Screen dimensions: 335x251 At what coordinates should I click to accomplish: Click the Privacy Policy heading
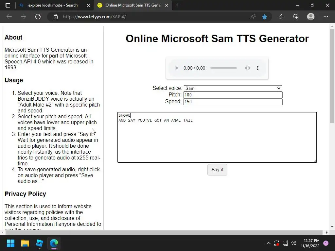click(x=25, y=194)
